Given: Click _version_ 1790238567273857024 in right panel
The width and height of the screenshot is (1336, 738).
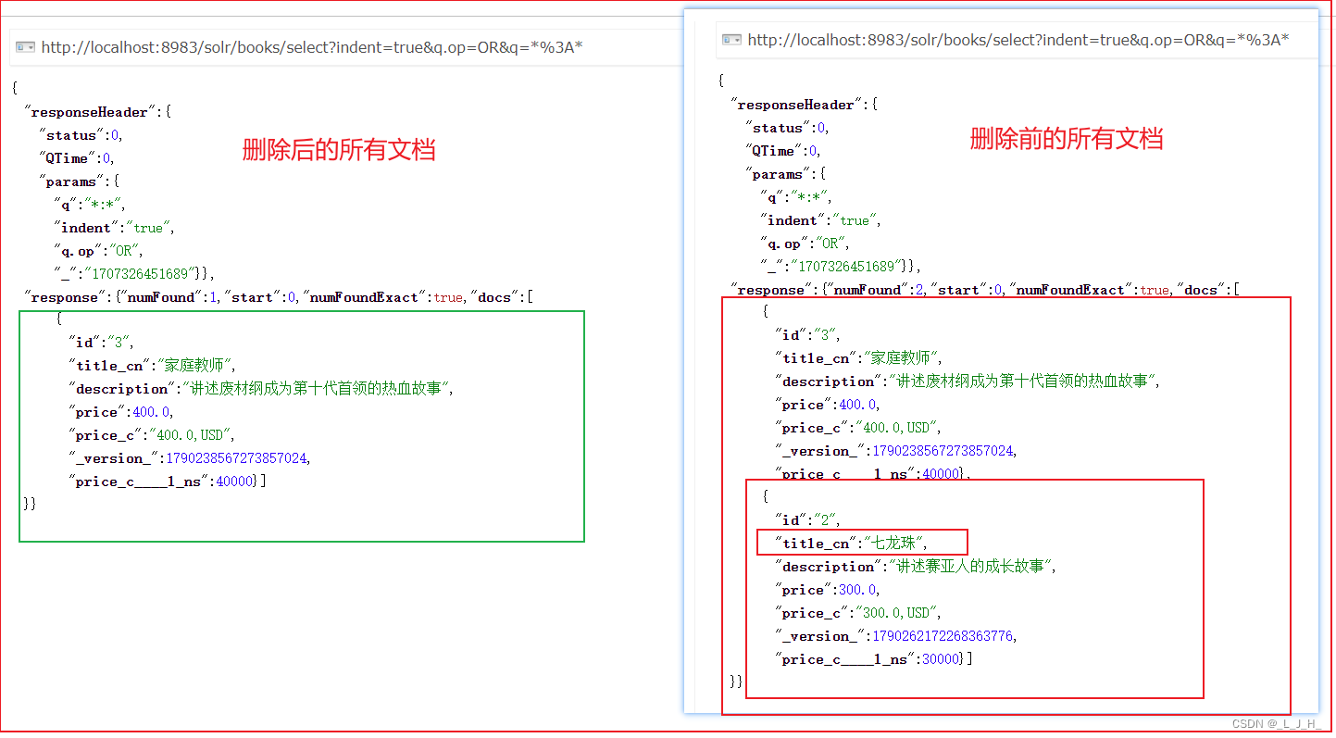Looking at the screenshot, I should [942, 452].
